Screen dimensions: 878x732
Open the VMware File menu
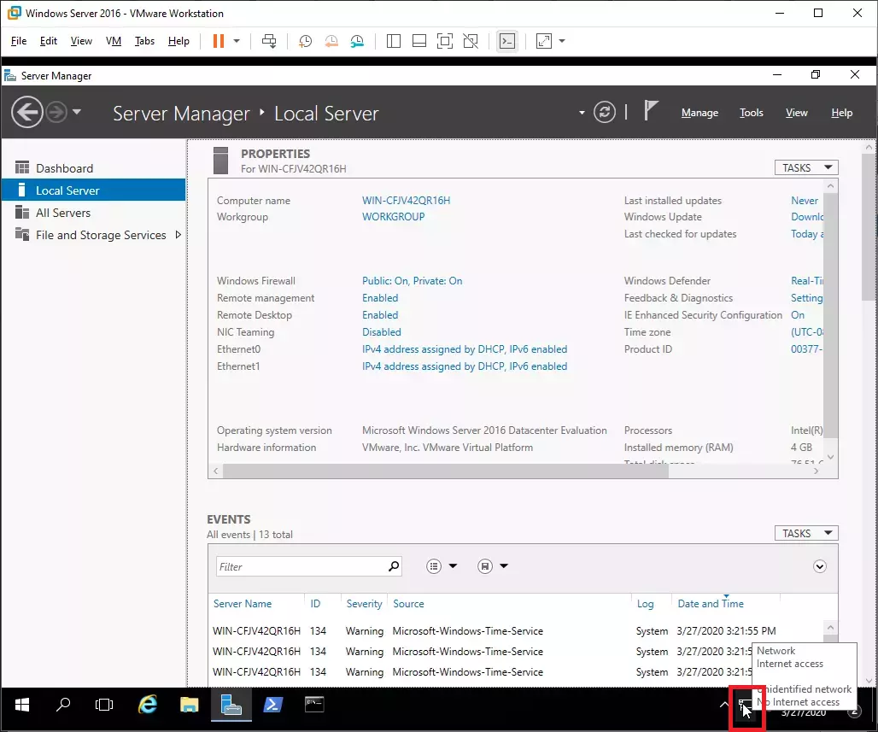pos(19,41)
